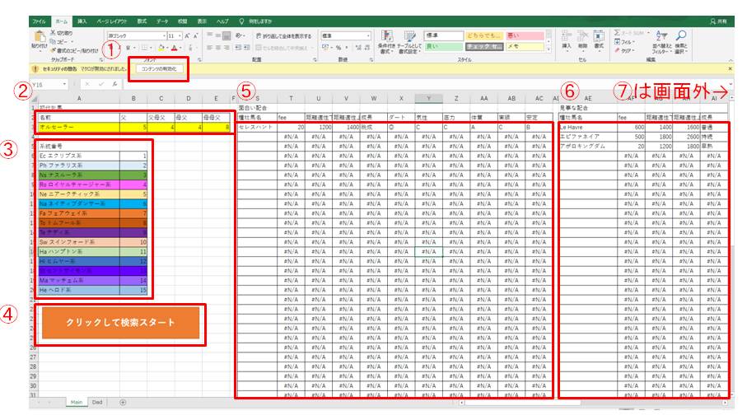Click the font color red A icon
The width and height of the screenshot is (747, 420).
[175, 48]
